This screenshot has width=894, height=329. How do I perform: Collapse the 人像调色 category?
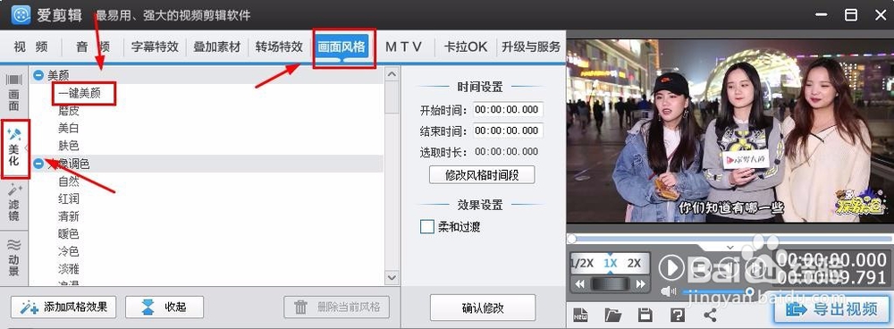tap(38, 164)
